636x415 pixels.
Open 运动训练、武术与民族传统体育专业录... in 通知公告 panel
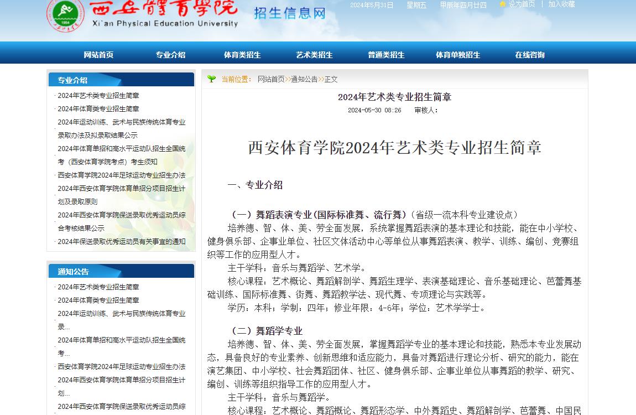click(121, 320)
